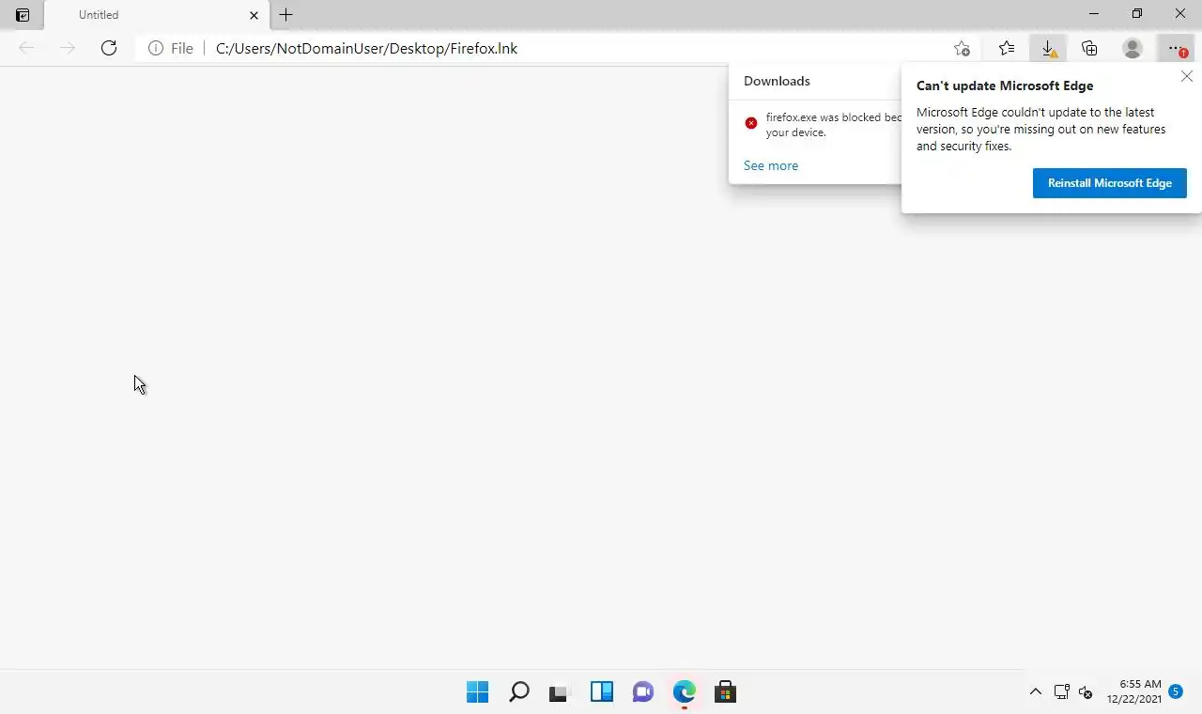Open Microsoft Store from taskbar
This screenshot has width=1202, height=714.
click(725, 692)
